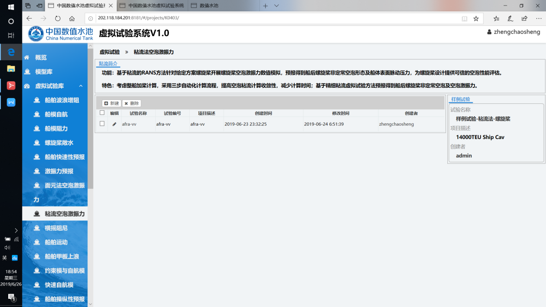Check the checkbox for afra-vv row
This screenshot has width=546, height=307.
tap(102, 124)
